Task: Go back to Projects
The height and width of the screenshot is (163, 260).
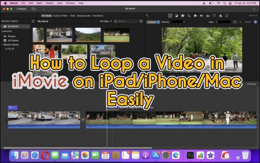Action: [21, 9]
